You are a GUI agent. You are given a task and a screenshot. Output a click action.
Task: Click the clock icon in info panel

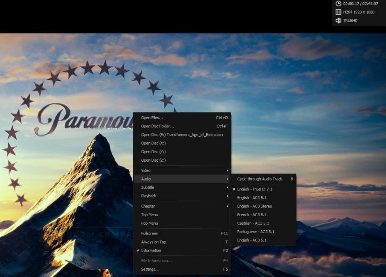tap(338, 3)
